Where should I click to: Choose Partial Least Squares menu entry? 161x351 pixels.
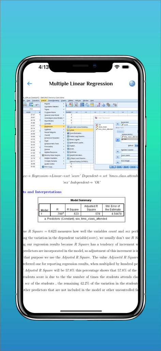(x=79, y=136)
